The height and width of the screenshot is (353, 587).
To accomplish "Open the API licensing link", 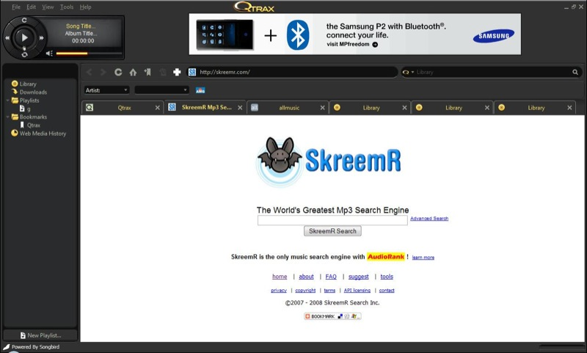I will 357,291.
